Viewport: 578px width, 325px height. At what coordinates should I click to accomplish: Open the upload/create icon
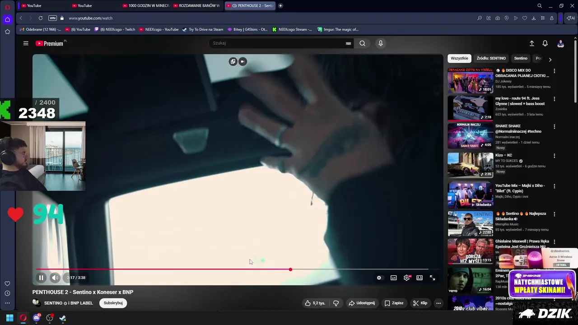point(531,43)
